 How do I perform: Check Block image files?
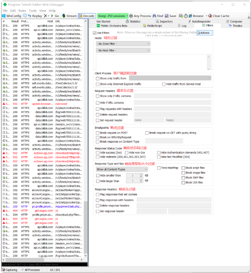183,173
